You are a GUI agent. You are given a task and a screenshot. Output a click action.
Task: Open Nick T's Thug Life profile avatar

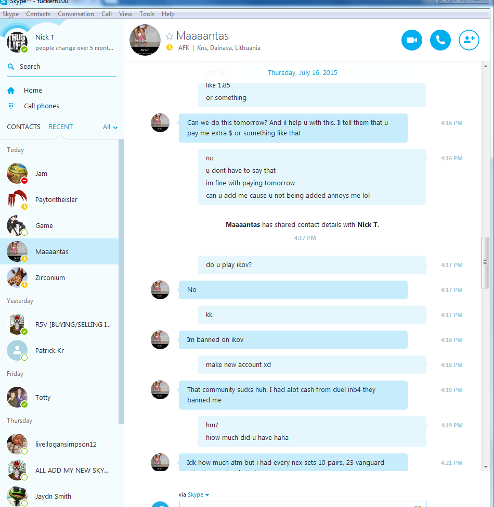[17, 42]
